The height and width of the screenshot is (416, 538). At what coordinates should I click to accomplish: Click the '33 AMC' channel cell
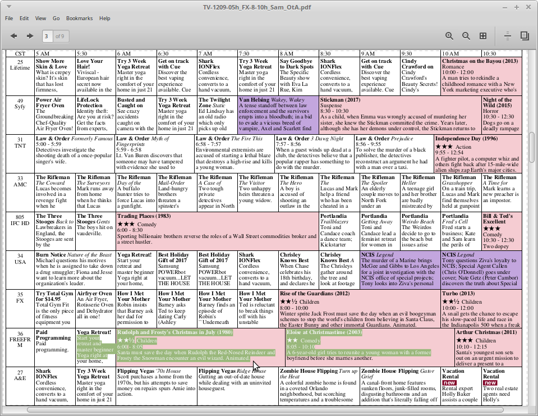coord(20,193)
